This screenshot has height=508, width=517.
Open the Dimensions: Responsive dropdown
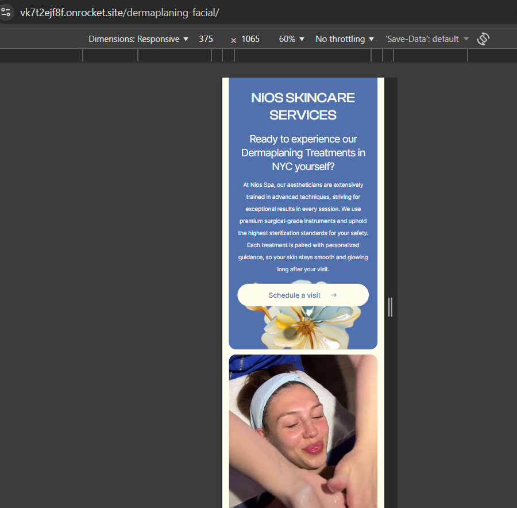pyautogui.click(x=138, y=39)
